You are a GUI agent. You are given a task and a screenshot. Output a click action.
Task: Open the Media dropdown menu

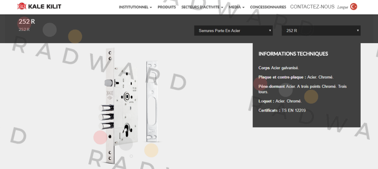click(236, 7)
